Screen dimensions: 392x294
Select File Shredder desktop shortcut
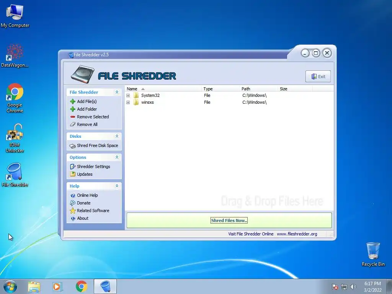[15, 175]
